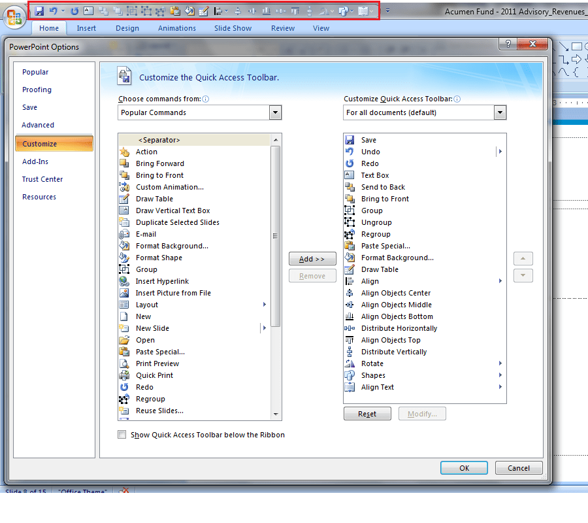The image size is (588, 523).
Task: Select Insert Hyperlink in the commands list
Action: tap(194, 281)
